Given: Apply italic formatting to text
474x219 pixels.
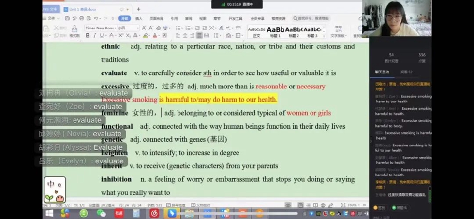Looking at the screenshot, I should [95, 36].
